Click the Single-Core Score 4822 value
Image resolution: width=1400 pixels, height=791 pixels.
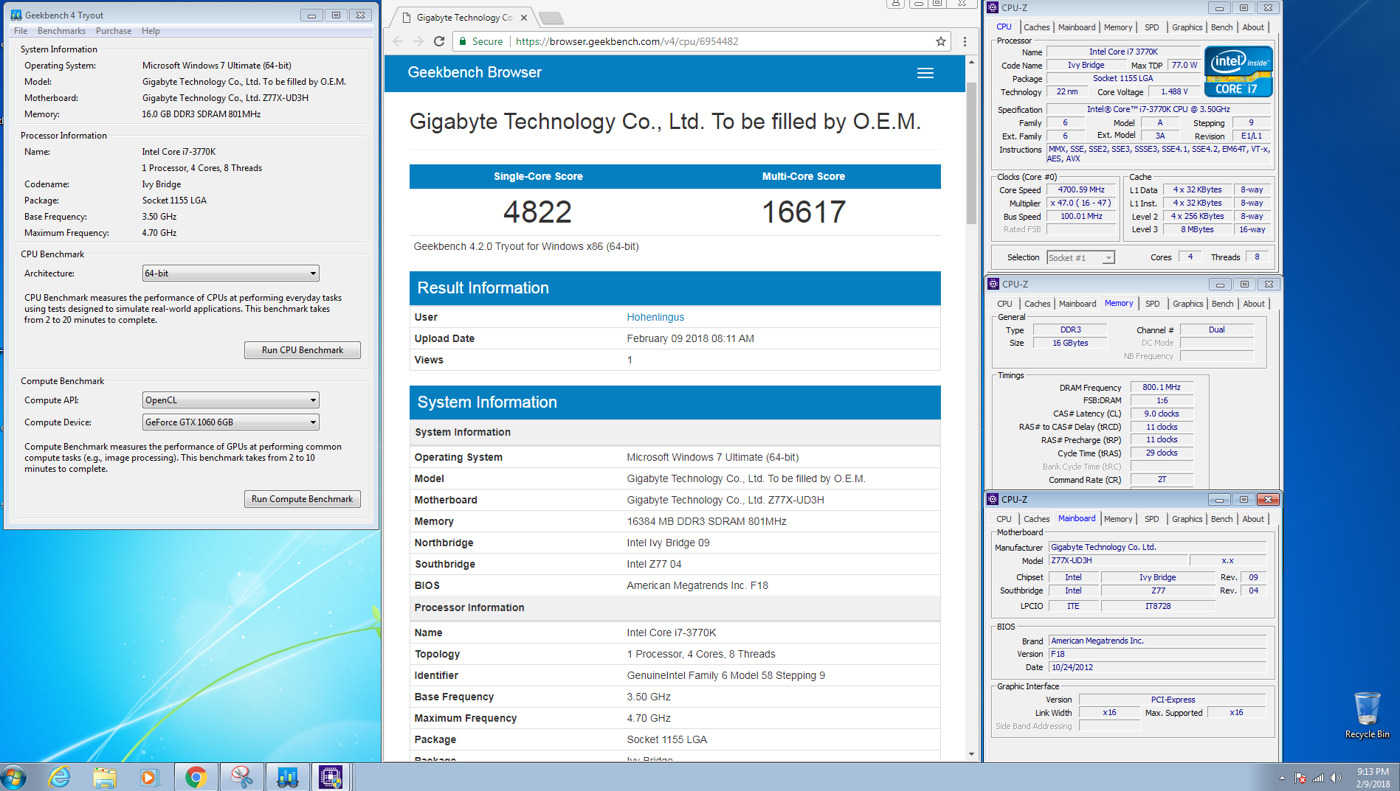[x=537, y=212]
